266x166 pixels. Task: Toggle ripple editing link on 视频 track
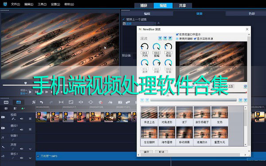coord(13,119)
